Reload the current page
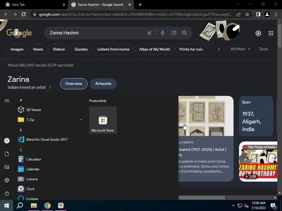This screenshot has width=282, height=211. [24, 14]
